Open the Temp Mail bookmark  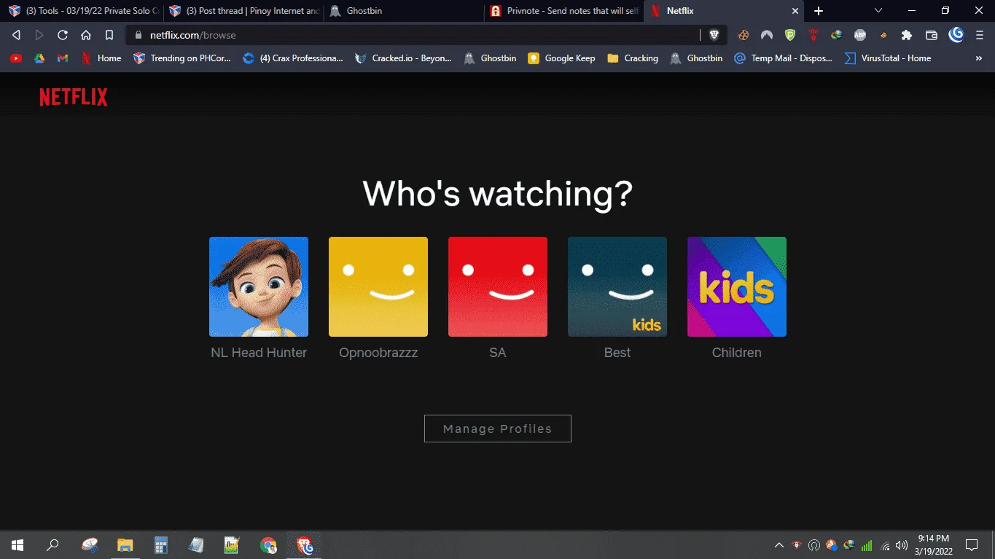coord(783,58)
